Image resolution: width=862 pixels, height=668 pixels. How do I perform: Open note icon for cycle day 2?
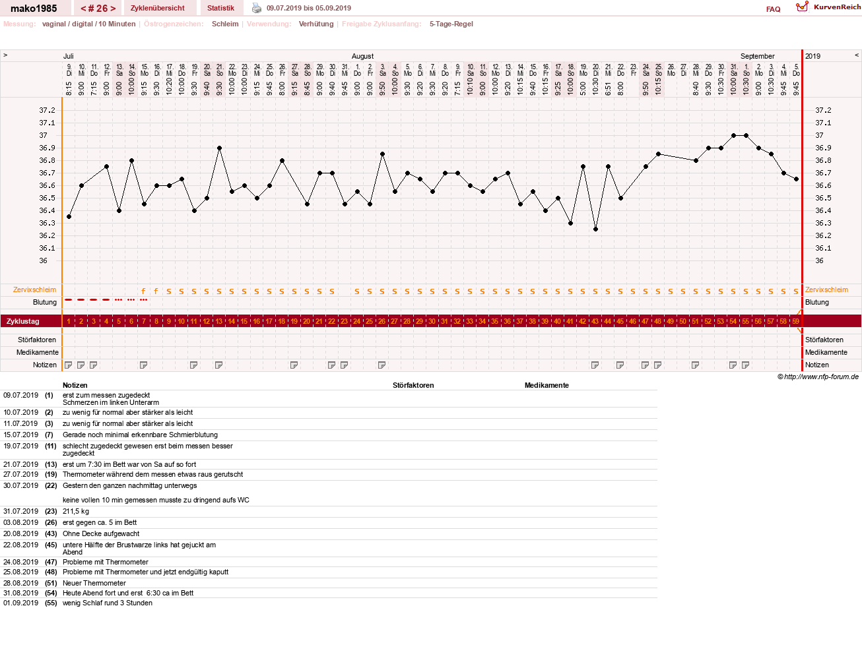tap(81, 365)
